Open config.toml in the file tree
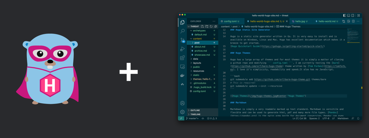The image size is (369, 138). coord(202,91)
